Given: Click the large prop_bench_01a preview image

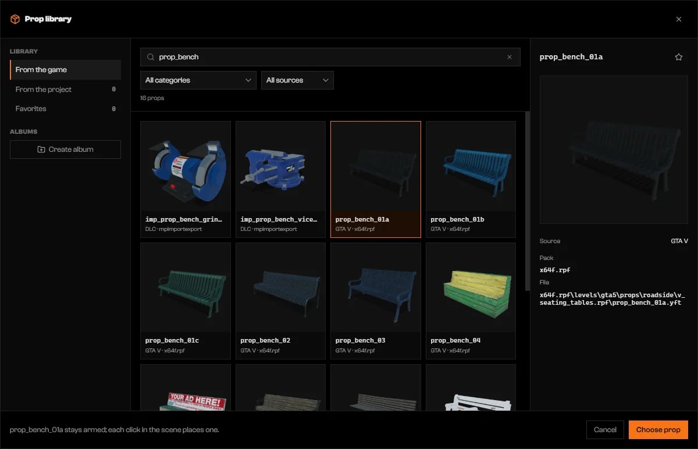Looking at the screenshot, I should (x=614, y=149).
